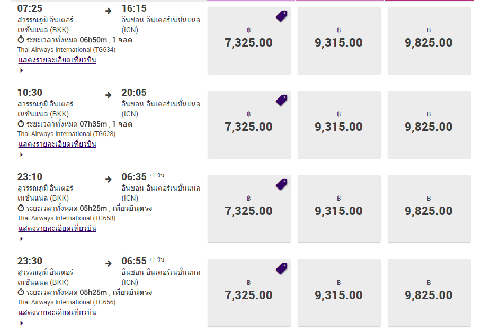Viewport: 482px width, 332px height.
Task: Open flight details link for the 10:30 departure
Action: pos(57,144)
